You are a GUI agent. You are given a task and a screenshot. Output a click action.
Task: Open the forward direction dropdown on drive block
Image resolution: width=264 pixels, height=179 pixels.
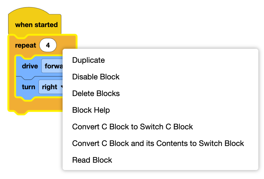click(53, 66)
